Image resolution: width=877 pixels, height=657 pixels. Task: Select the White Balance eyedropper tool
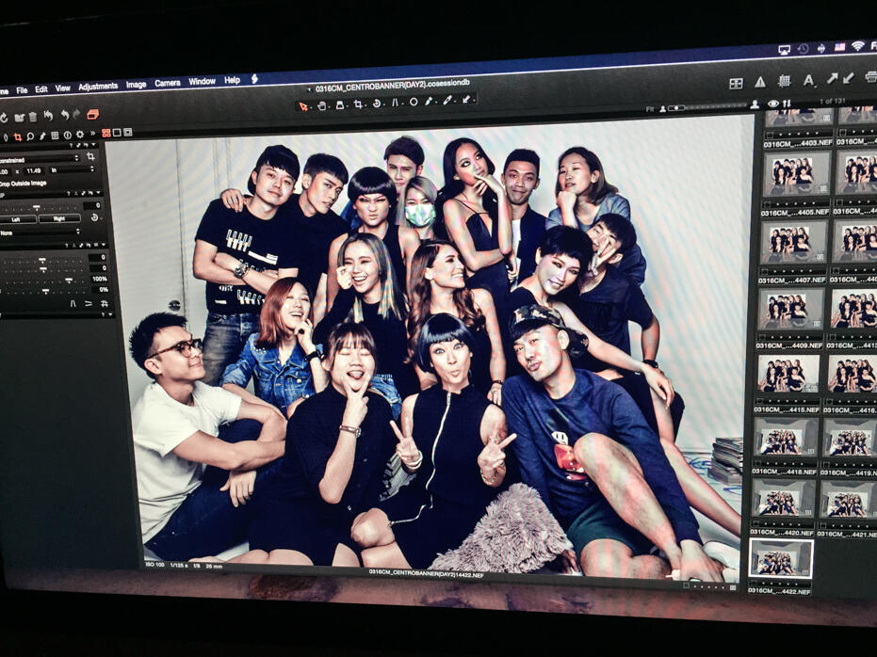tap(447, 101)
